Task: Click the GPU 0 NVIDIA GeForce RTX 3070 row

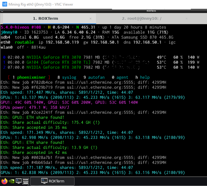Action: tap(53, 57)
